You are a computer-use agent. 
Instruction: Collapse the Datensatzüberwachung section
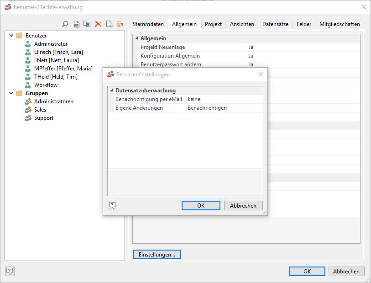tap(111, 91)
